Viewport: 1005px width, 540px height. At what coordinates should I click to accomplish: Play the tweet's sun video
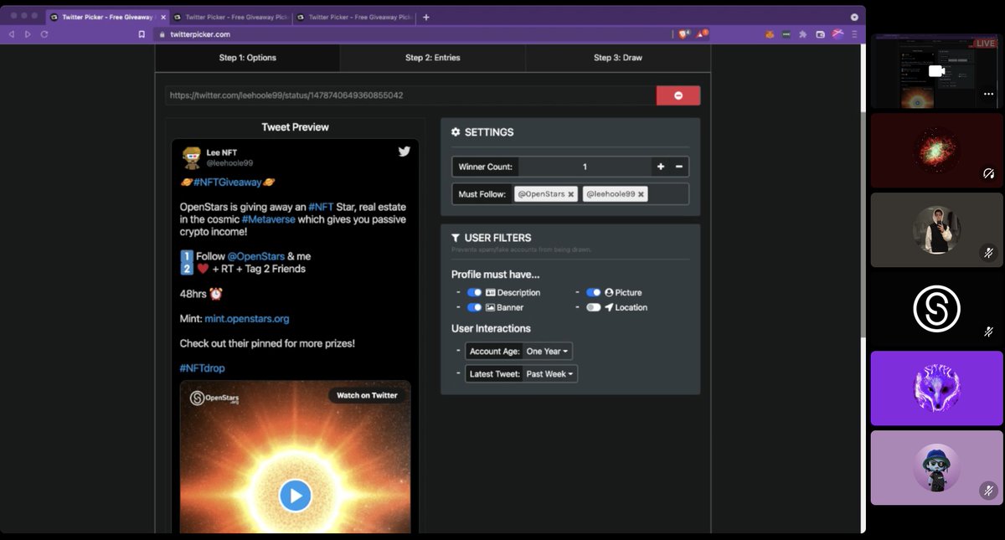point(295,495)
